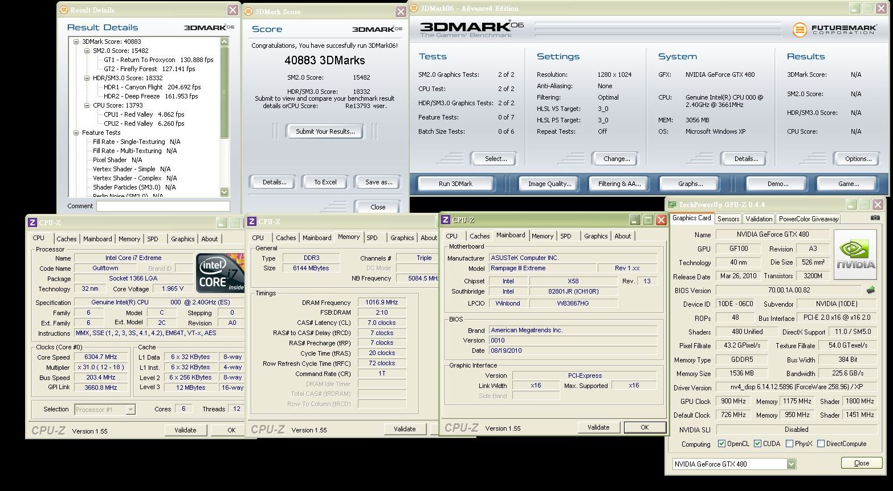Open the GPU selection dropdown in GPU-Z
This screenshot has height=491, width=893.
[x=791, y=464]
